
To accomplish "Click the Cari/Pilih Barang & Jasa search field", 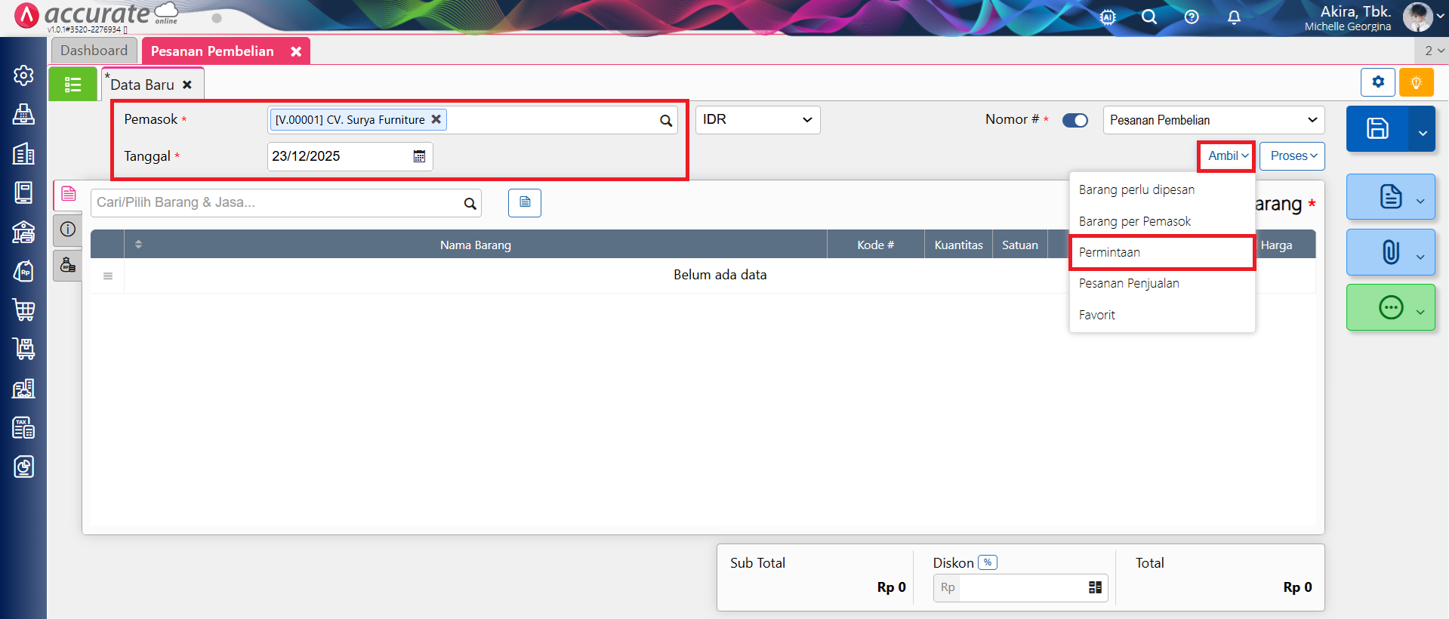I will click(x=276, y=202).
